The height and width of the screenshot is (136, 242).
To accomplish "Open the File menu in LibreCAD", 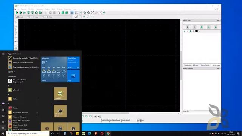I will 18,9.
